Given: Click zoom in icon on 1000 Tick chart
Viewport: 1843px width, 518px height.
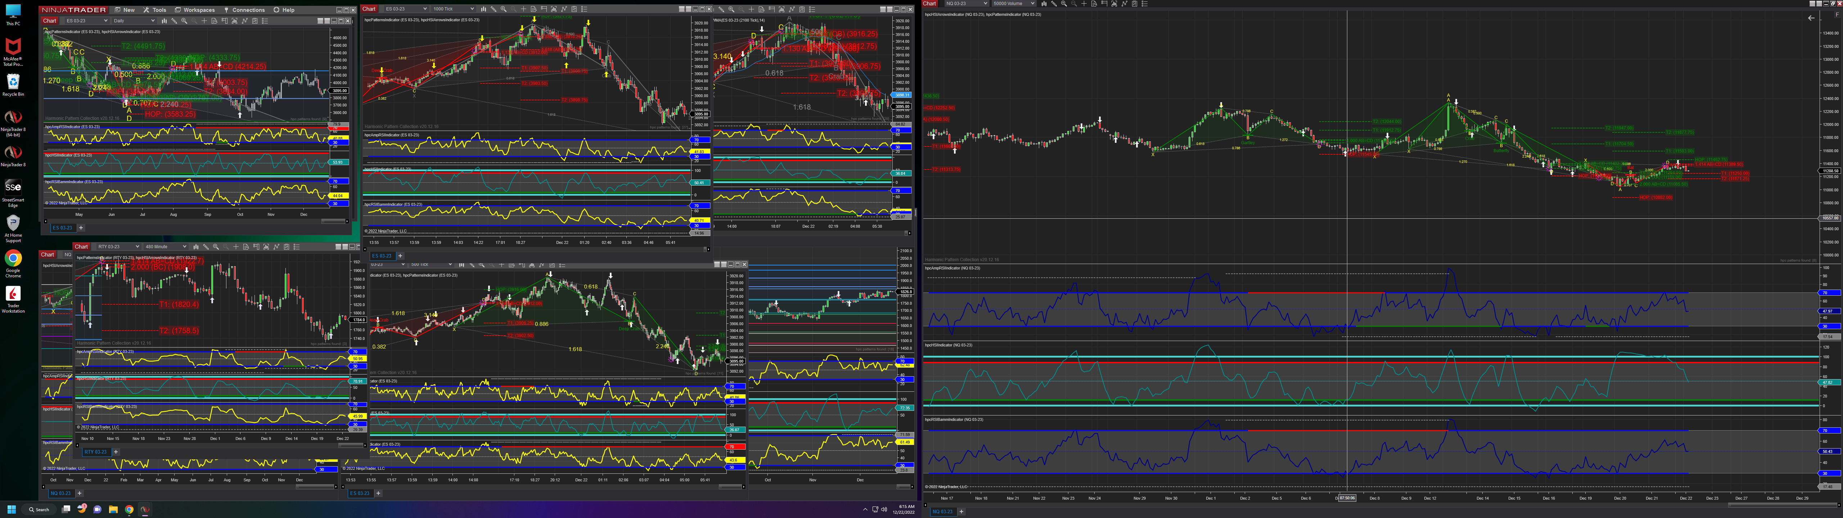Looking at the screenshot, I should [x=504, y=9].
